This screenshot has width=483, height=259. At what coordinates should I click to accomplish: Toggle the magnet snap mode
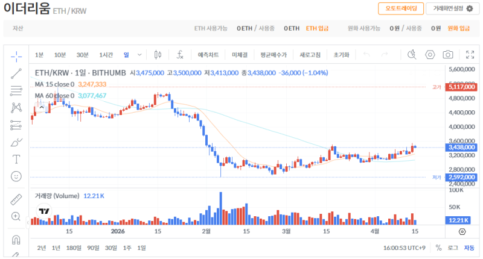[16, 240]
